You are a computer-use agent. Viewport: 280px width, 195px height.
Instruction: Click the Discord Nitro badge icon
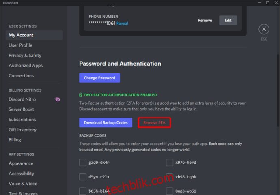pyautogui.click(x=57, y=99)
